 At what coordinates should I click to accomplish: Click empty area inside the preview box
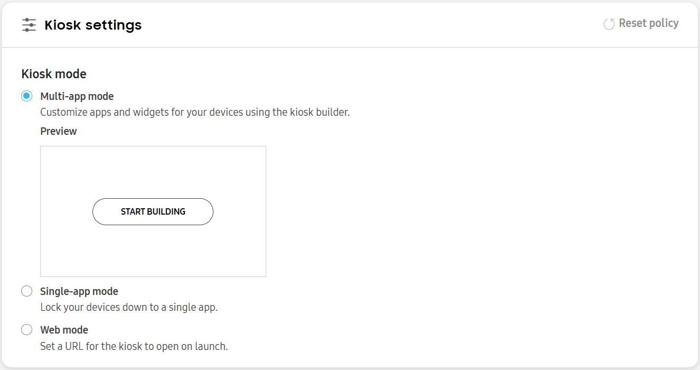tap(153, 169)
